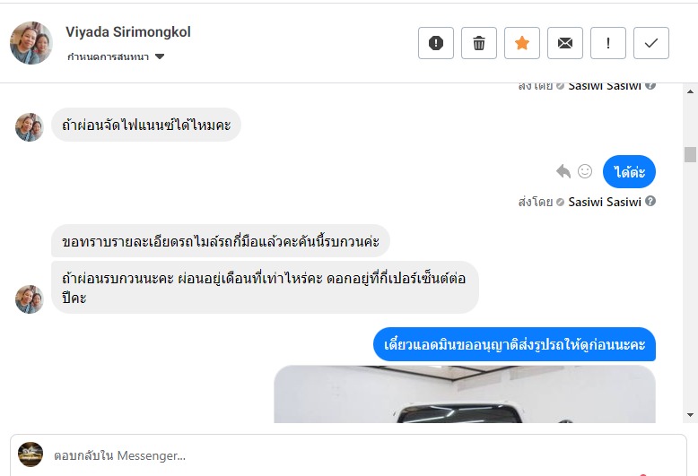Select the blue ได้ค่ะ reply bubble
The image size is (698, 476).
tap(629, 172)
